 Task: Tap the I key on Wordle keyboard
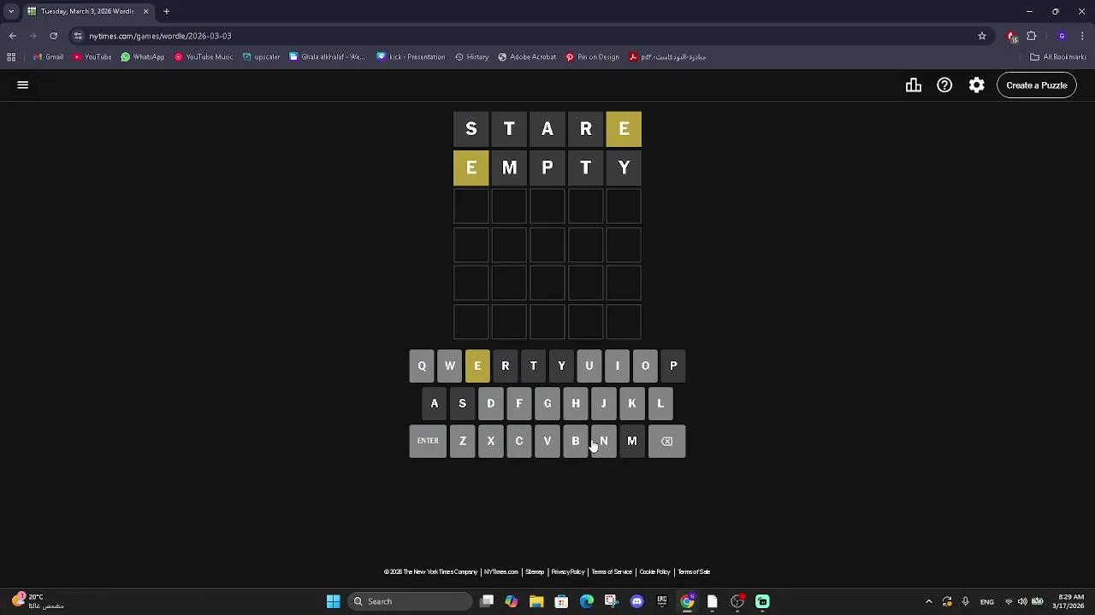618,366
